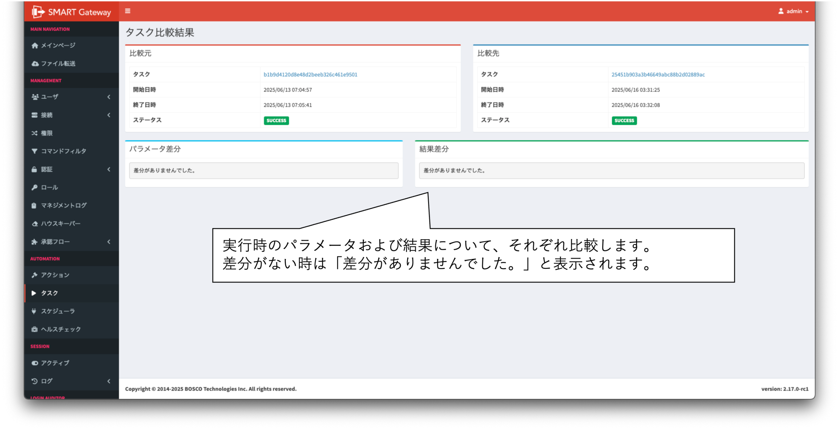This screenshot has width=838, height=430.
Task: Open the アクション menu item
Action: (55, 275)
